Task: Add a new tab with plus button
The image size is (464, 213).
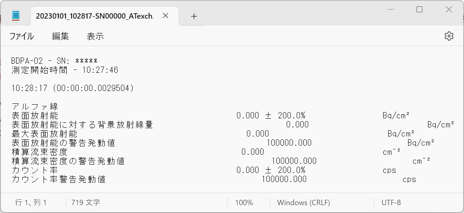Action: click(194, 16)
